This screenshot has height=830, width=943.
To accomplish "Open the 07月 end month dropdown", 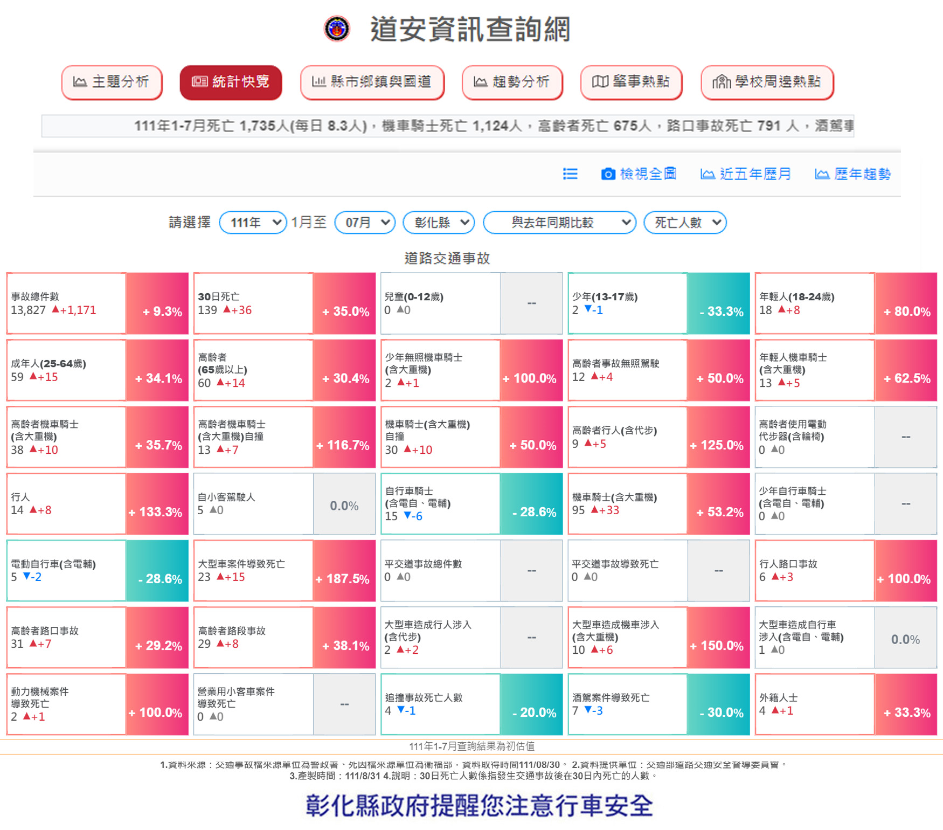I will (365, 223).
